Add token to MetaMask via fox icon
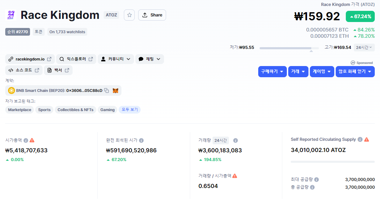This screenshot has width=380, height=203. [x=116, y=90]
